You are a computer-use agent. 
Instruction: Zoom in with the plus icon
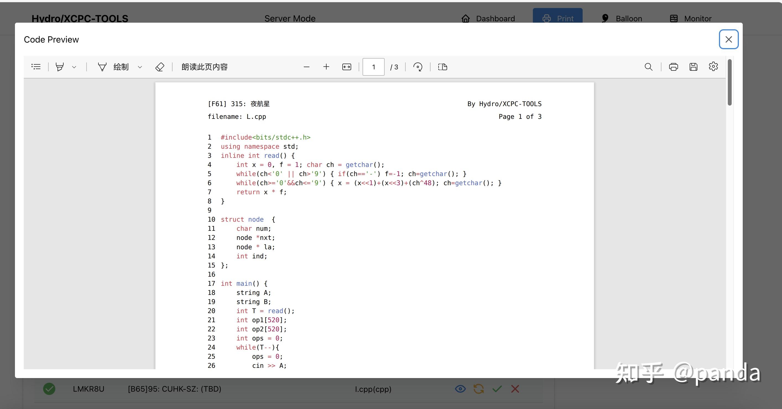[x=326, y=67]
